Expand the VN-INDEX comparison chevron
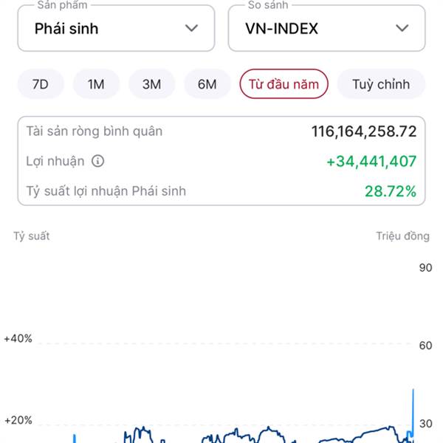443x443 pixels. [402, 28]
